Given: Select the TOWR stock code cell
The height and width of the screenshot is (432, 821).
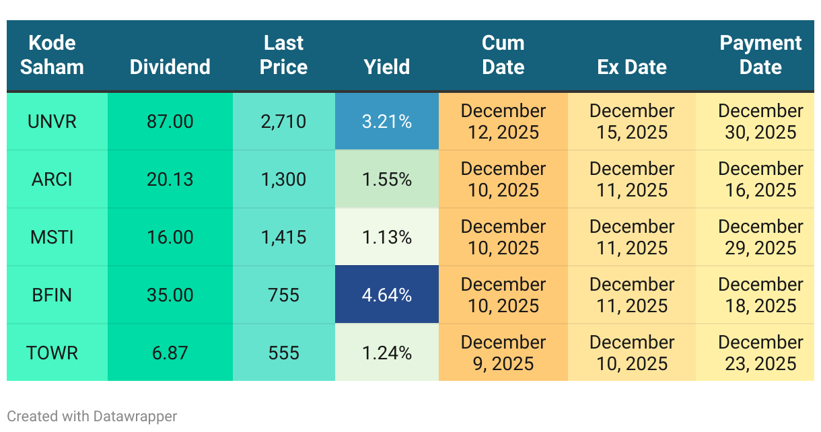Looking at the screenshot, I should coord(52,353).
